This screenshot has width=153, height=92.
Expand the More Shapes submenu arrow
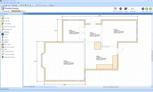point(22,24)
